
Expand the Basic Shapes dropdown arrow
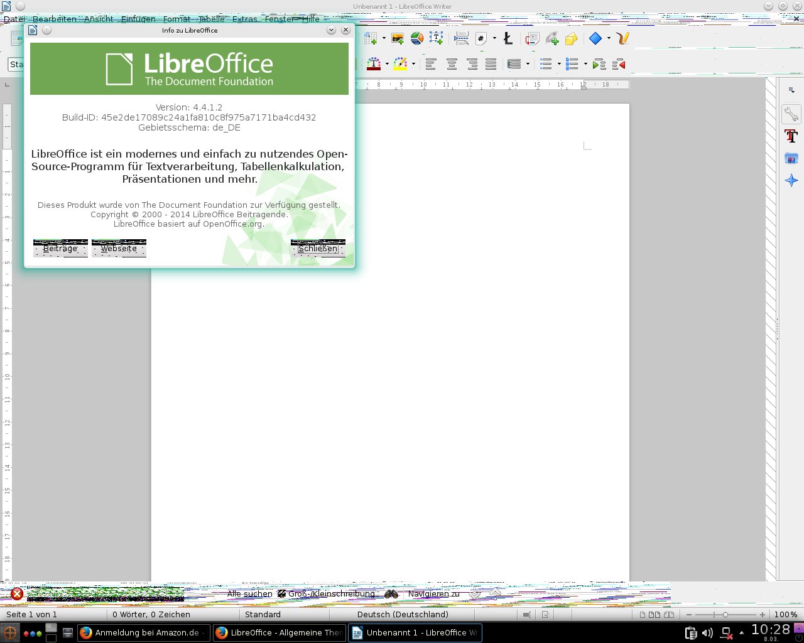pos(609,38)
